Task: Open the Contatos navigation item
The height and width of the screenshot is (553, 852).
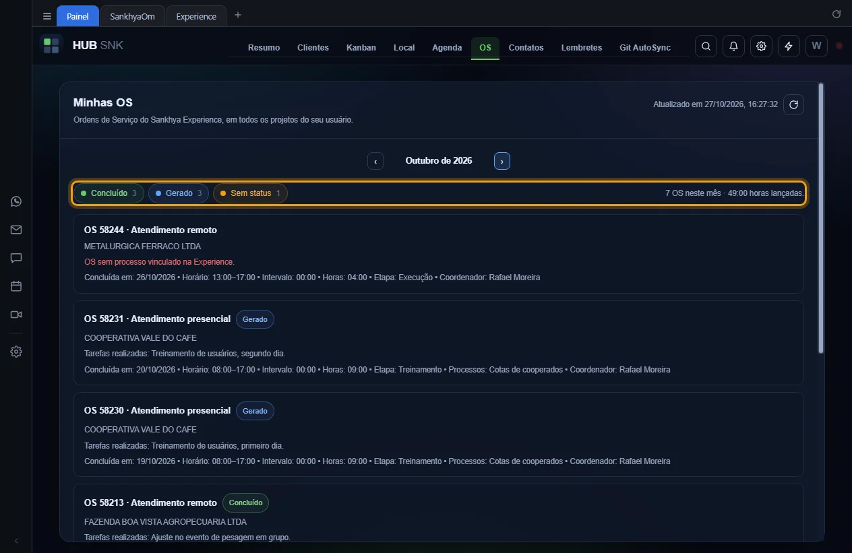Action: click(x=526, y=47)
